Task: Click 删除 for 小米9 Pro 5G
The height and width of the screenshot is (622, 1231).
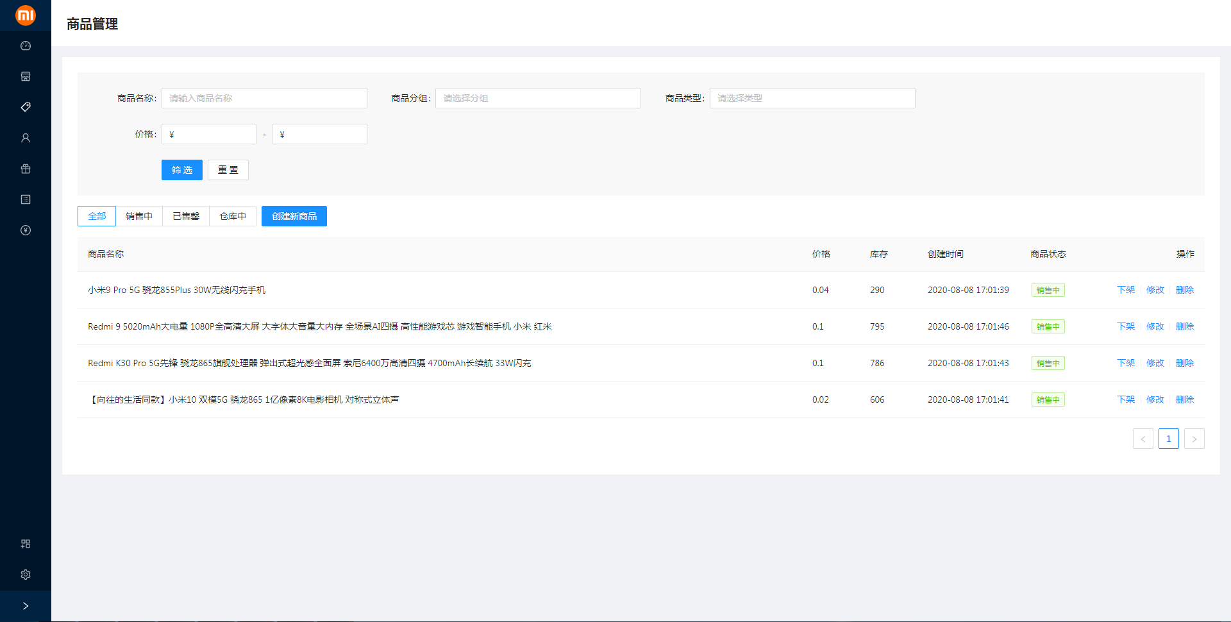Action: coord(1185,290)
